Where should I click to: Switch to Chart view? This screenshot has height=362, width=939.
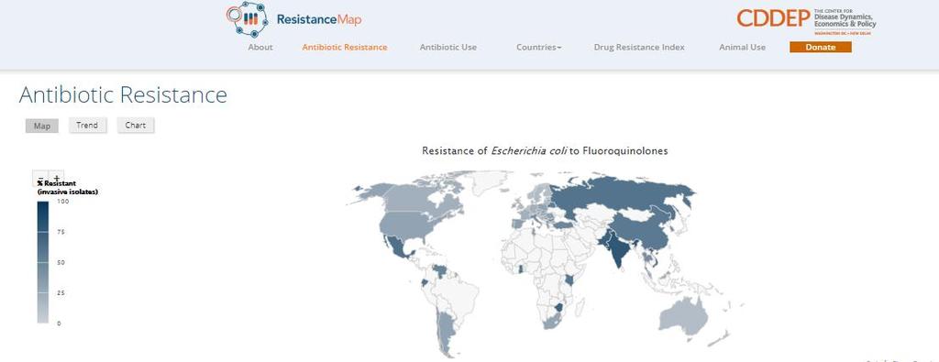click(x=136, y=125)
